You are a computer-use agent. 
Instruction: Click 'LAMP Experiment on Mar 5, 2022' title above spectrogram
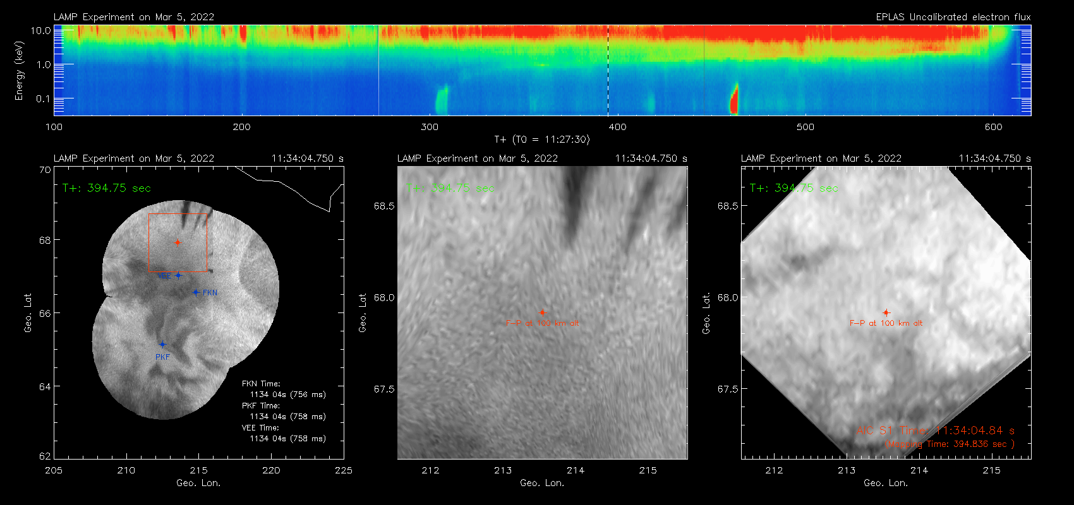tap(134, 17)
